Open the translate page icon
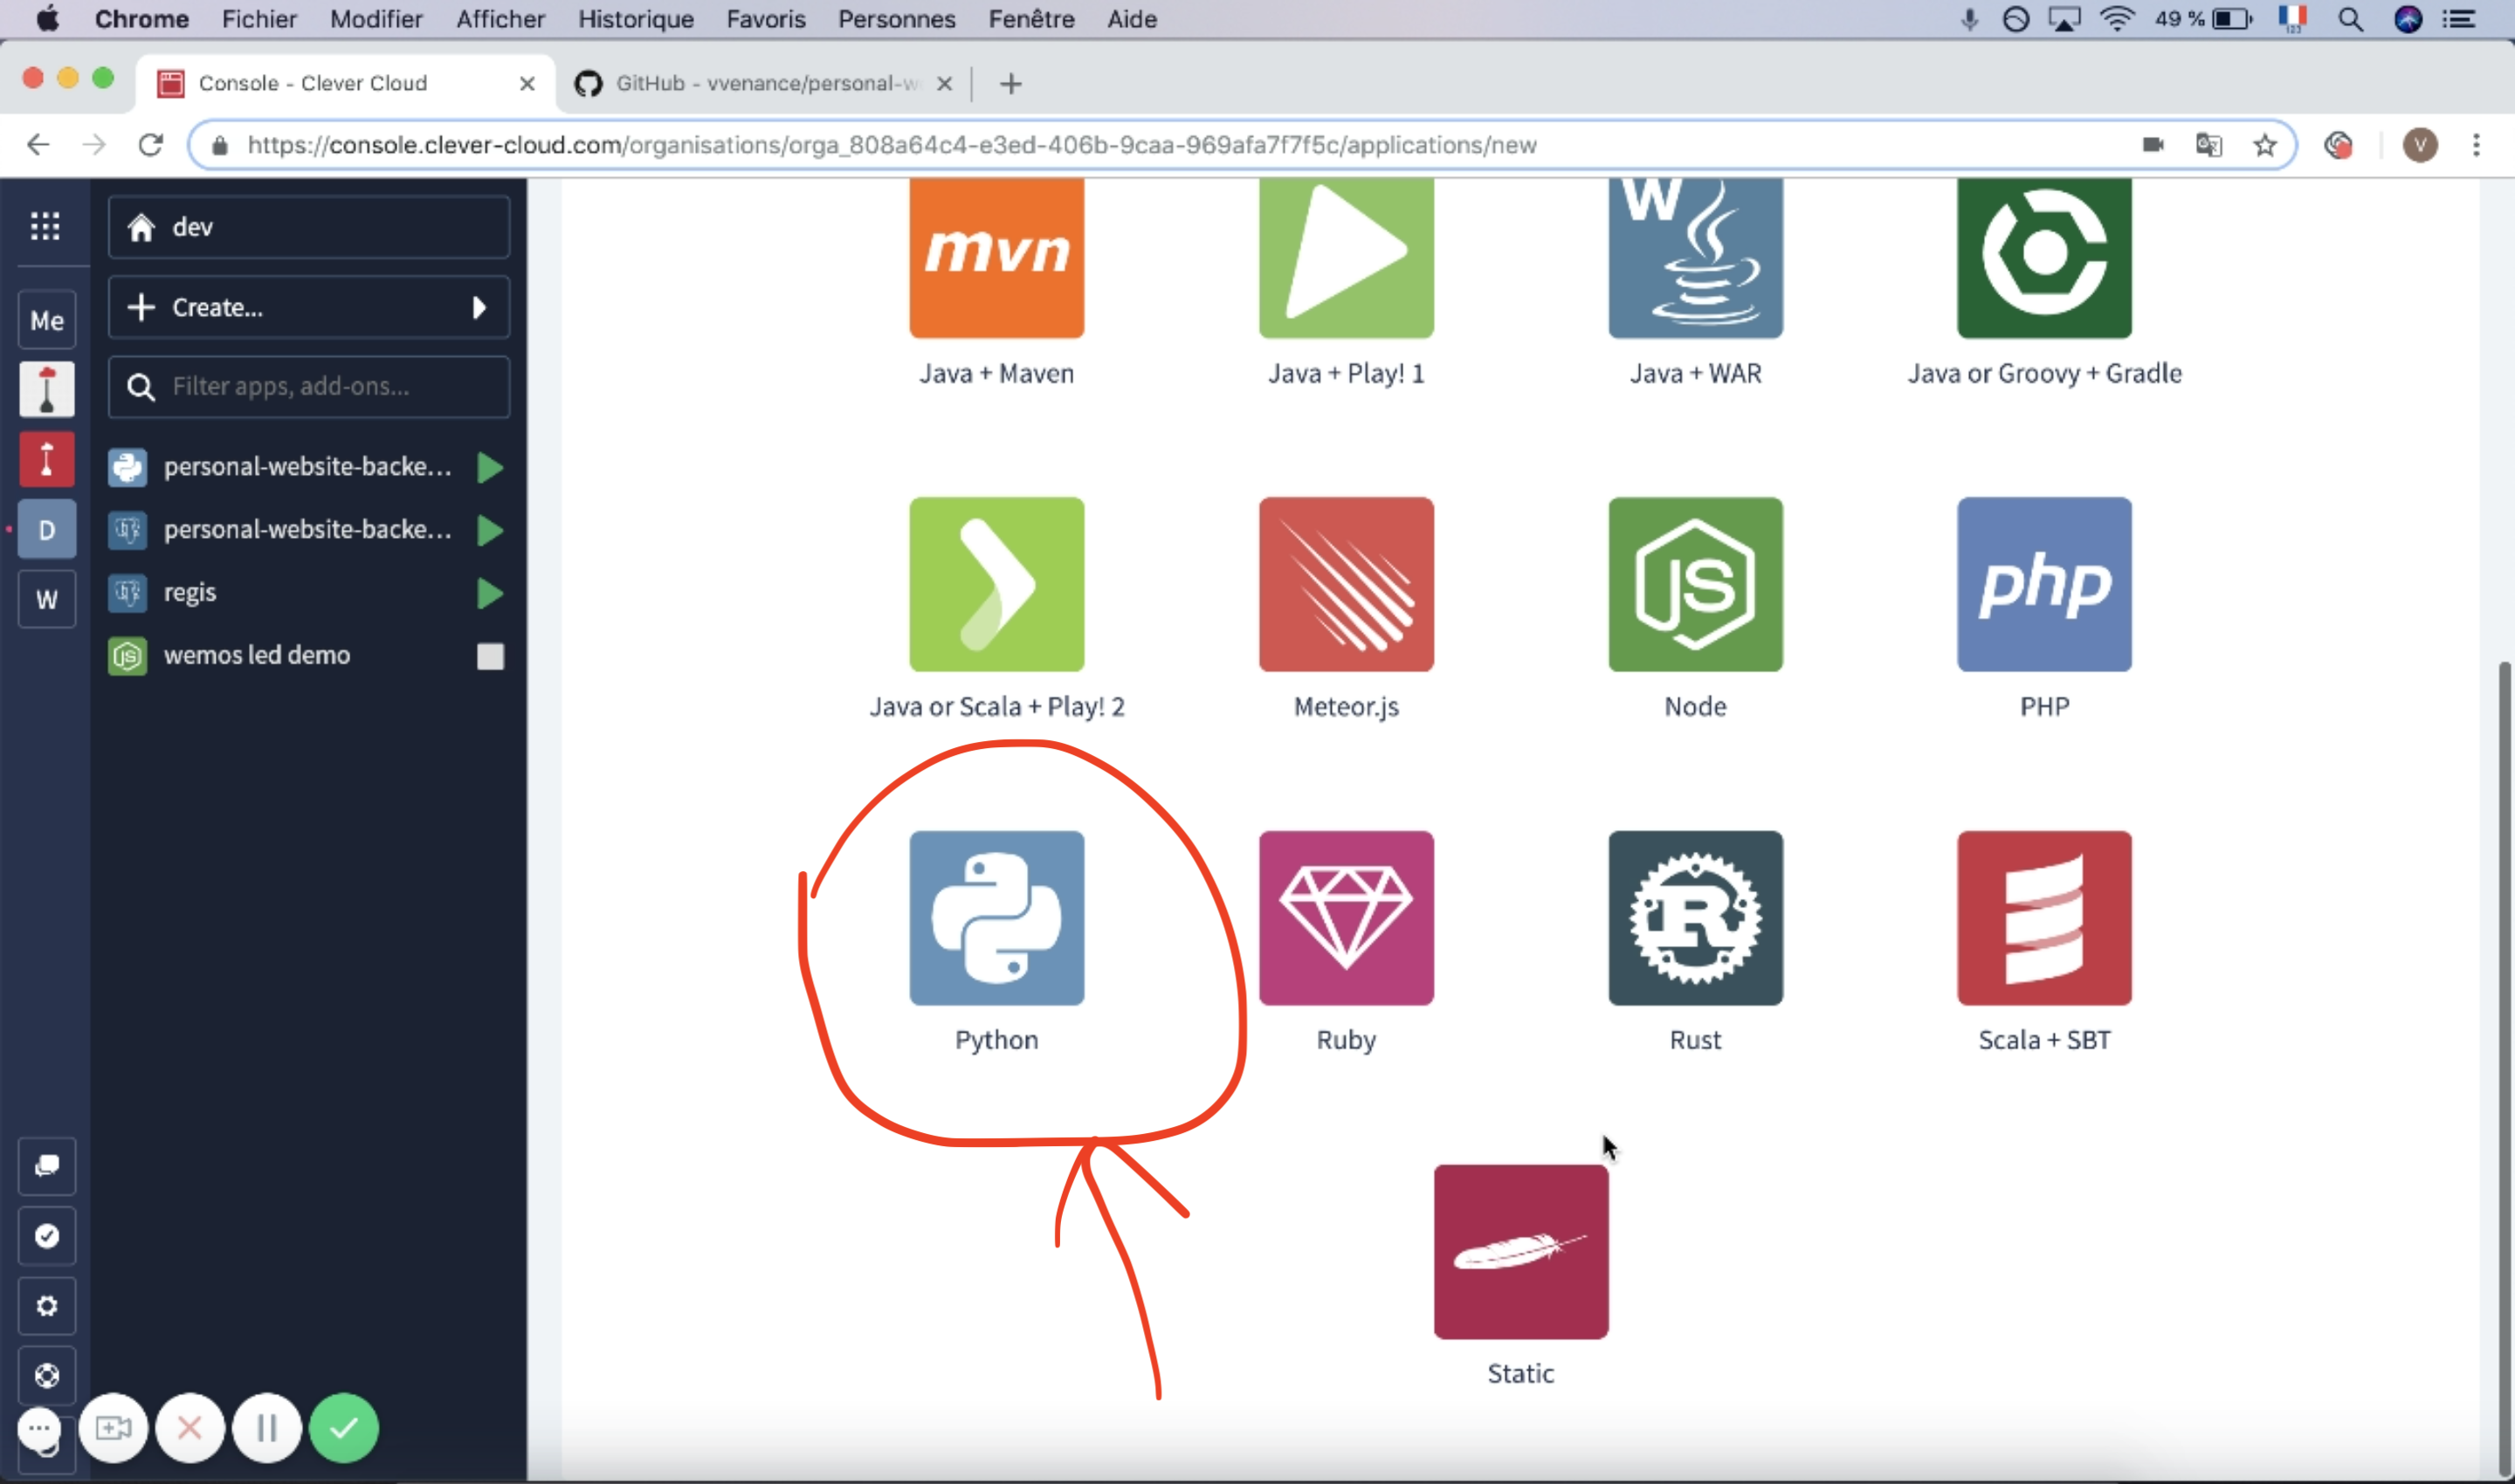This screenshot has width=2515, height=1484. tap(2208, 145)
